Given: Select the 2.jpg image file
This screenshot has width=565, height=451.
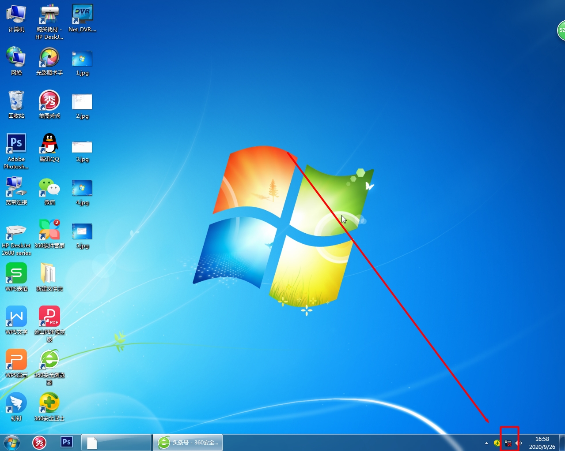Looking at the screenshot, I should [x=82, y=106].
